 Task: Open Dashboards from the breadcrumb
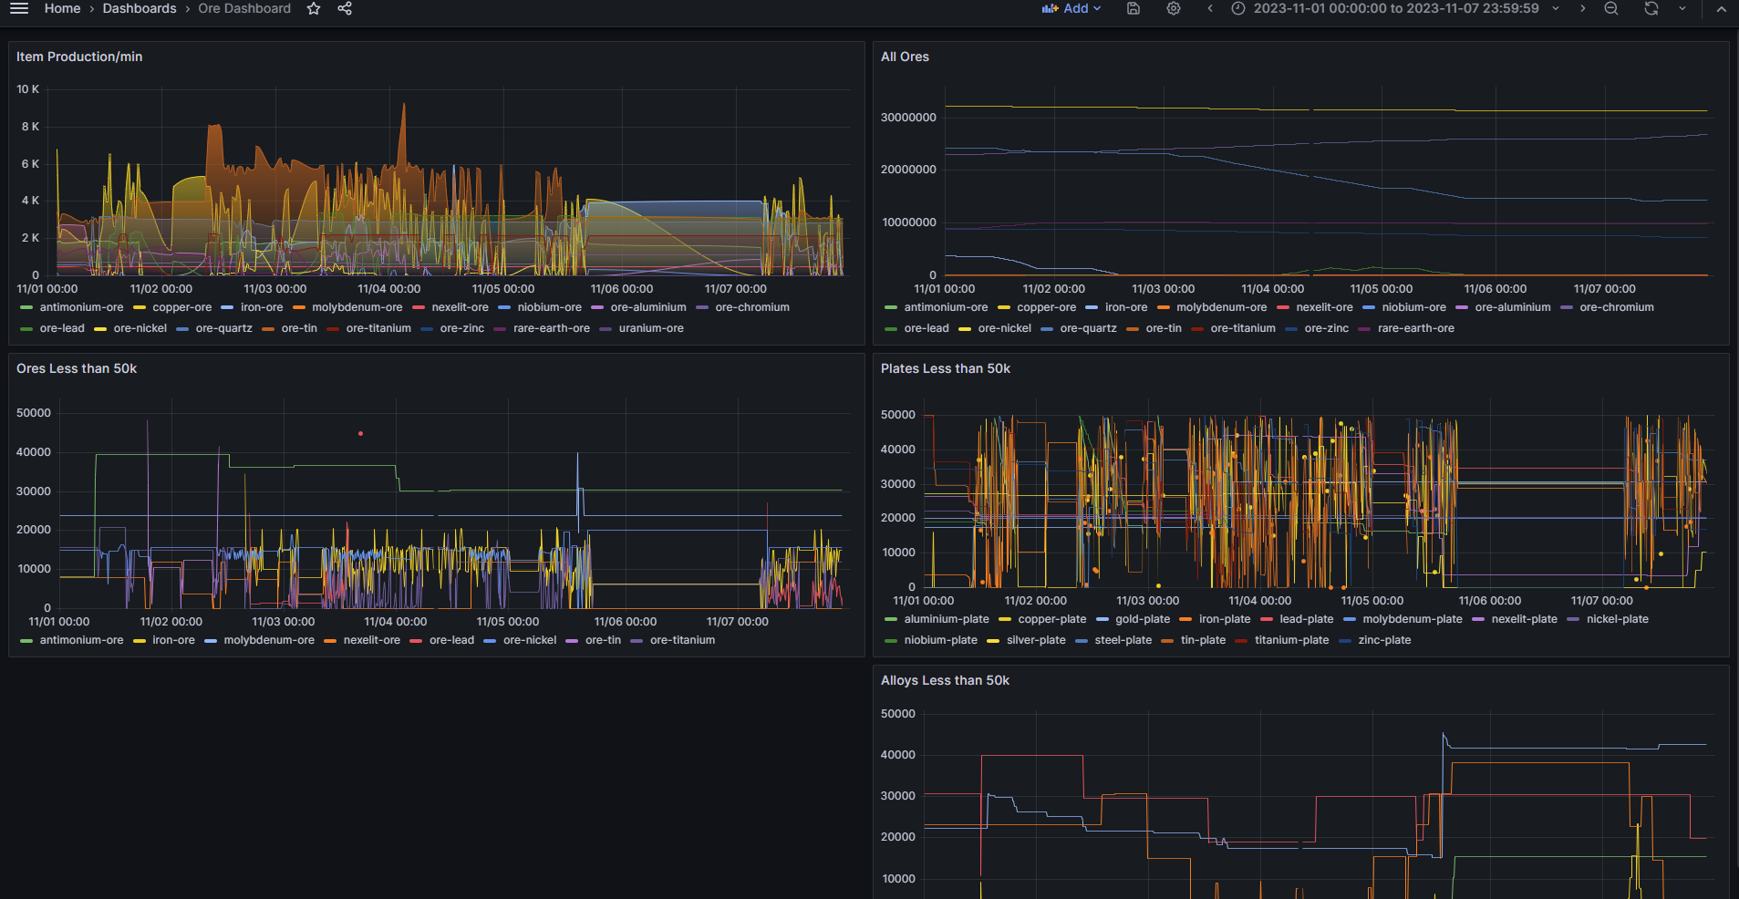tap(140, 8)
